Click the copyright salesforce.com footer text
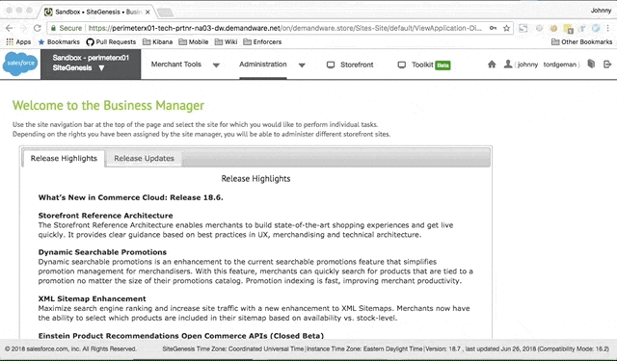Image resolution: width=617 pixels, height=361 pixels. (x=70, y=348)
